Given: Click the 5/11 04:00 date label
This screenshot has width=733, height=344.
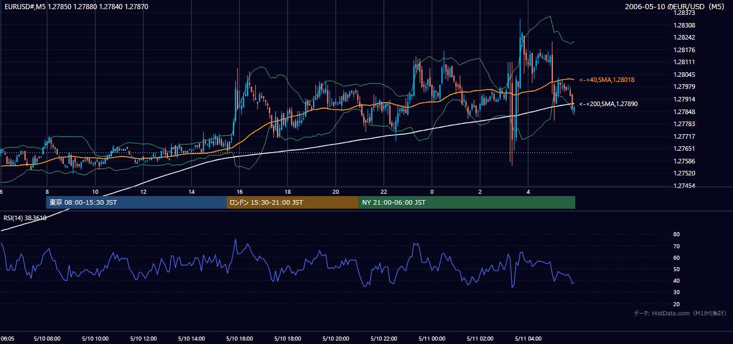Looking at the screenshot, I should click(529, 339).
